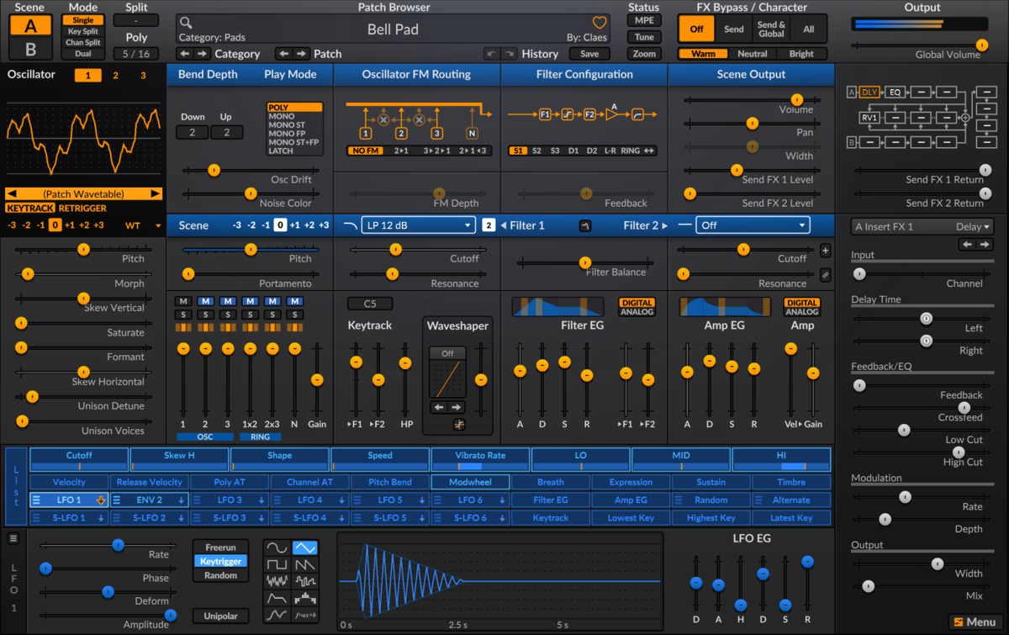Select the sine waveform for LFO 1
The image size is (1009, 635).
[x=277, y=548]
